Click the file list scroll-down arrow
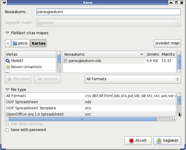Screen dimensions: 186x150 pos(179,71)
